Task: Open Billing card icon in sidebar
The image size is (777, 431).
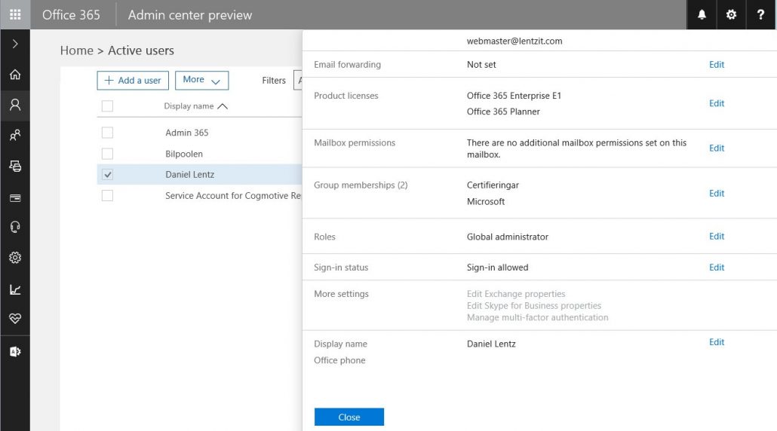Action: coord(15,198)
